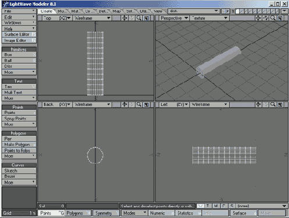Click the Surface button in the bottom bar
This screenshot has width=289, height=218.
tap(244, 213)
